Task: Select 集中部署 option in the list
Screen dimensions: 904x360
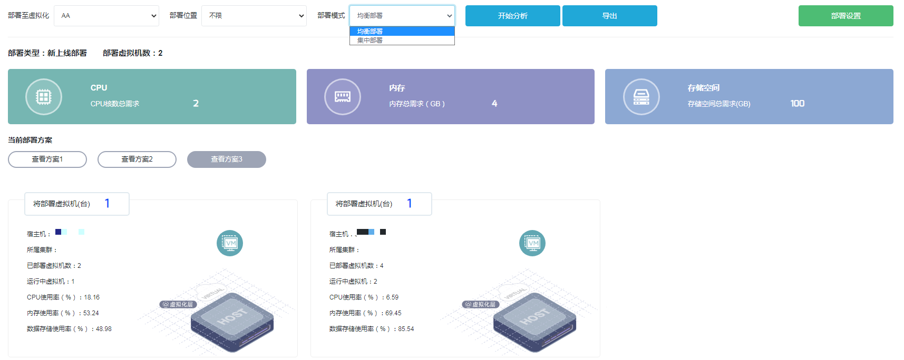Action: tap(402, 41)
